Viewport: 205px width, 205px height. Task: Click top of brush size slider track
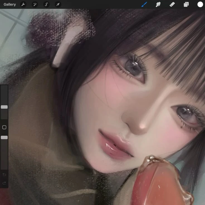click(4, 87)
